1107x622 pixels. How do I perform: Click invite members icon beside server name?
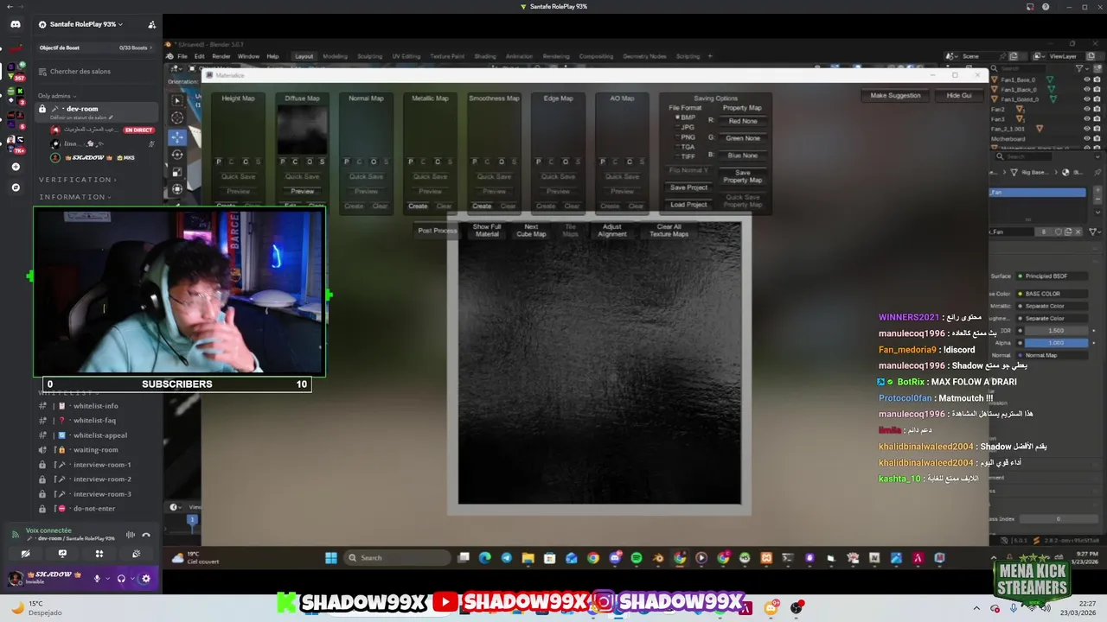[x=152, y=24]
